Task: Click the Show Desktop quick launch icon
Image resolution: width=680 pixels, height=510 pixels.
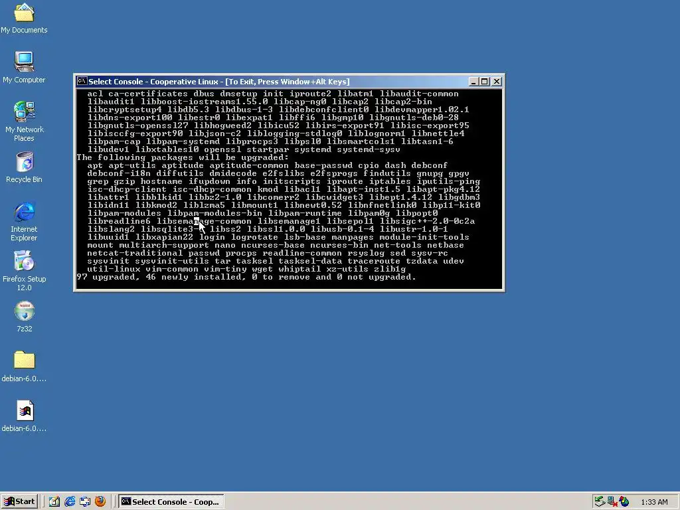Action: click(x=54, y=501)
